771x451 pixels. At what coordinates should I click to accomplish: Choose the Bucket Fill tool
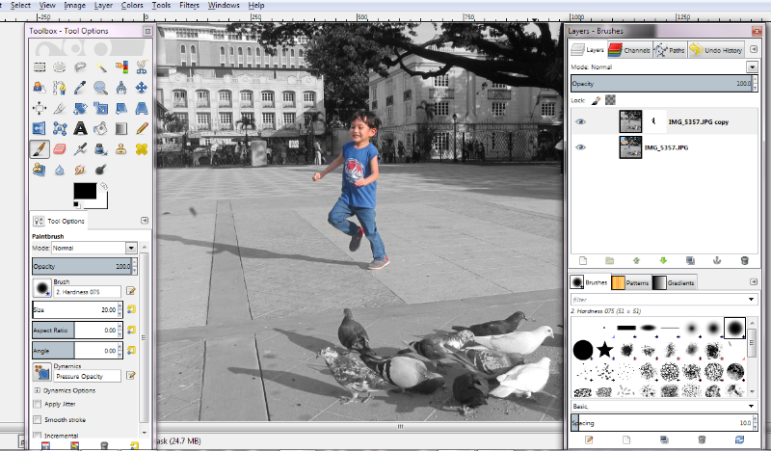101,129
